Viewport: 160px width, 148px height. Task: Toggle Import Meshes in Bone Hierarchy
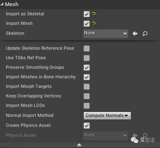[87, 77]
